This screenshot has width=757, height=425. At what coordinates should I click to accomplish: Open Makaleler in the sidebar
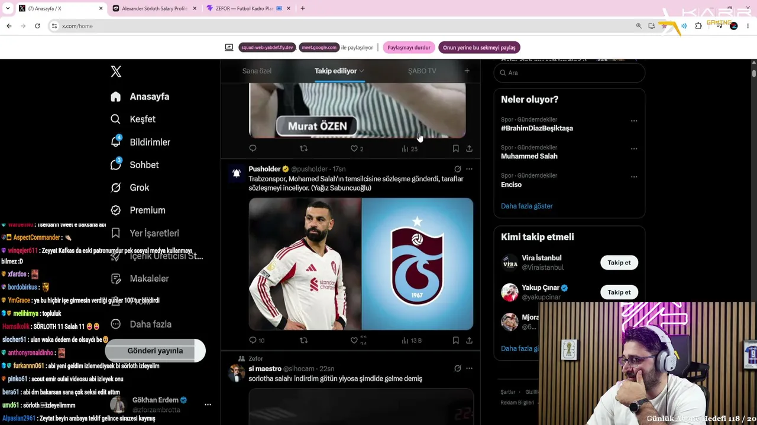(140, 279)
